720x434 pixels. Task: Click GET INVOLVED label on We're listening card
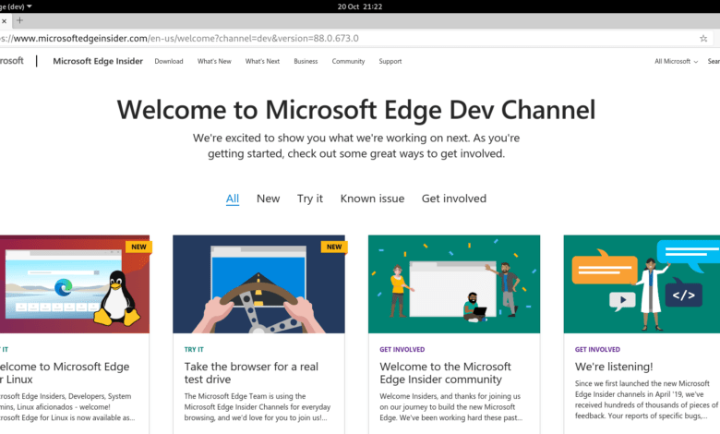(x=597, y=349)
